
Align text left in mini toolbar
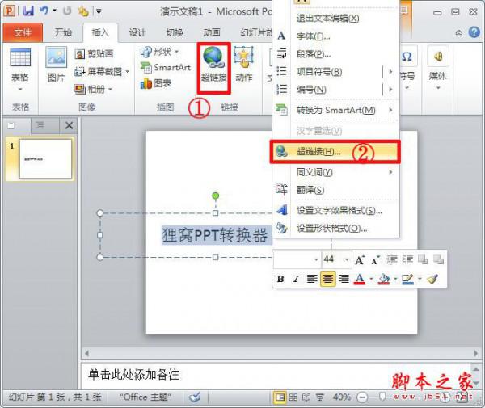tap(312, 279)
